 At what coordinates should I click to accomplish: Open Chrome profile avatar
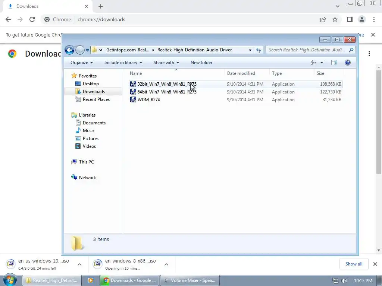(362, 19)
